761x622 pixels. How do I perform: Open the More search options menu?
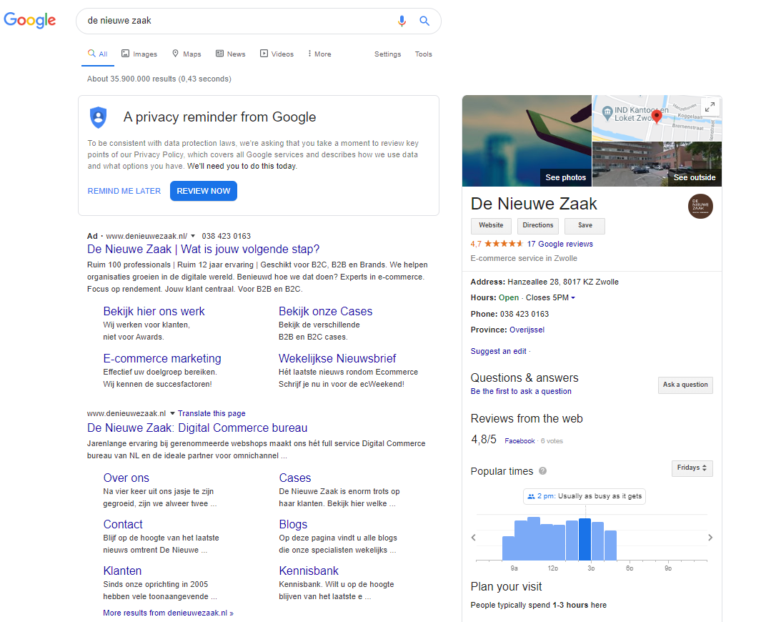click(x=319, y=54)
